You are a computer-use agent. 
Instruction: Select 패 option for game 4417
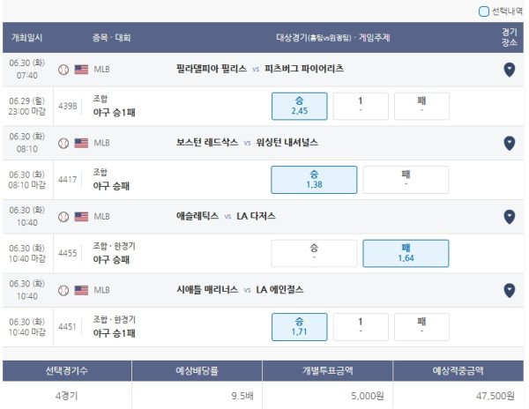(406, 180)
